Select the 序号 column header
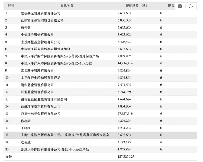Screen dimensions: 203x162 click(11, 6)
